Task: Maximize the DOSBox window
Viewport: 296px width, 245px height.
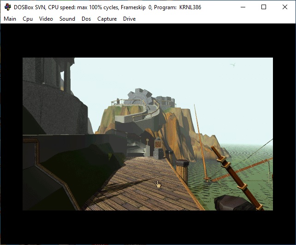Action: [264, 7]
